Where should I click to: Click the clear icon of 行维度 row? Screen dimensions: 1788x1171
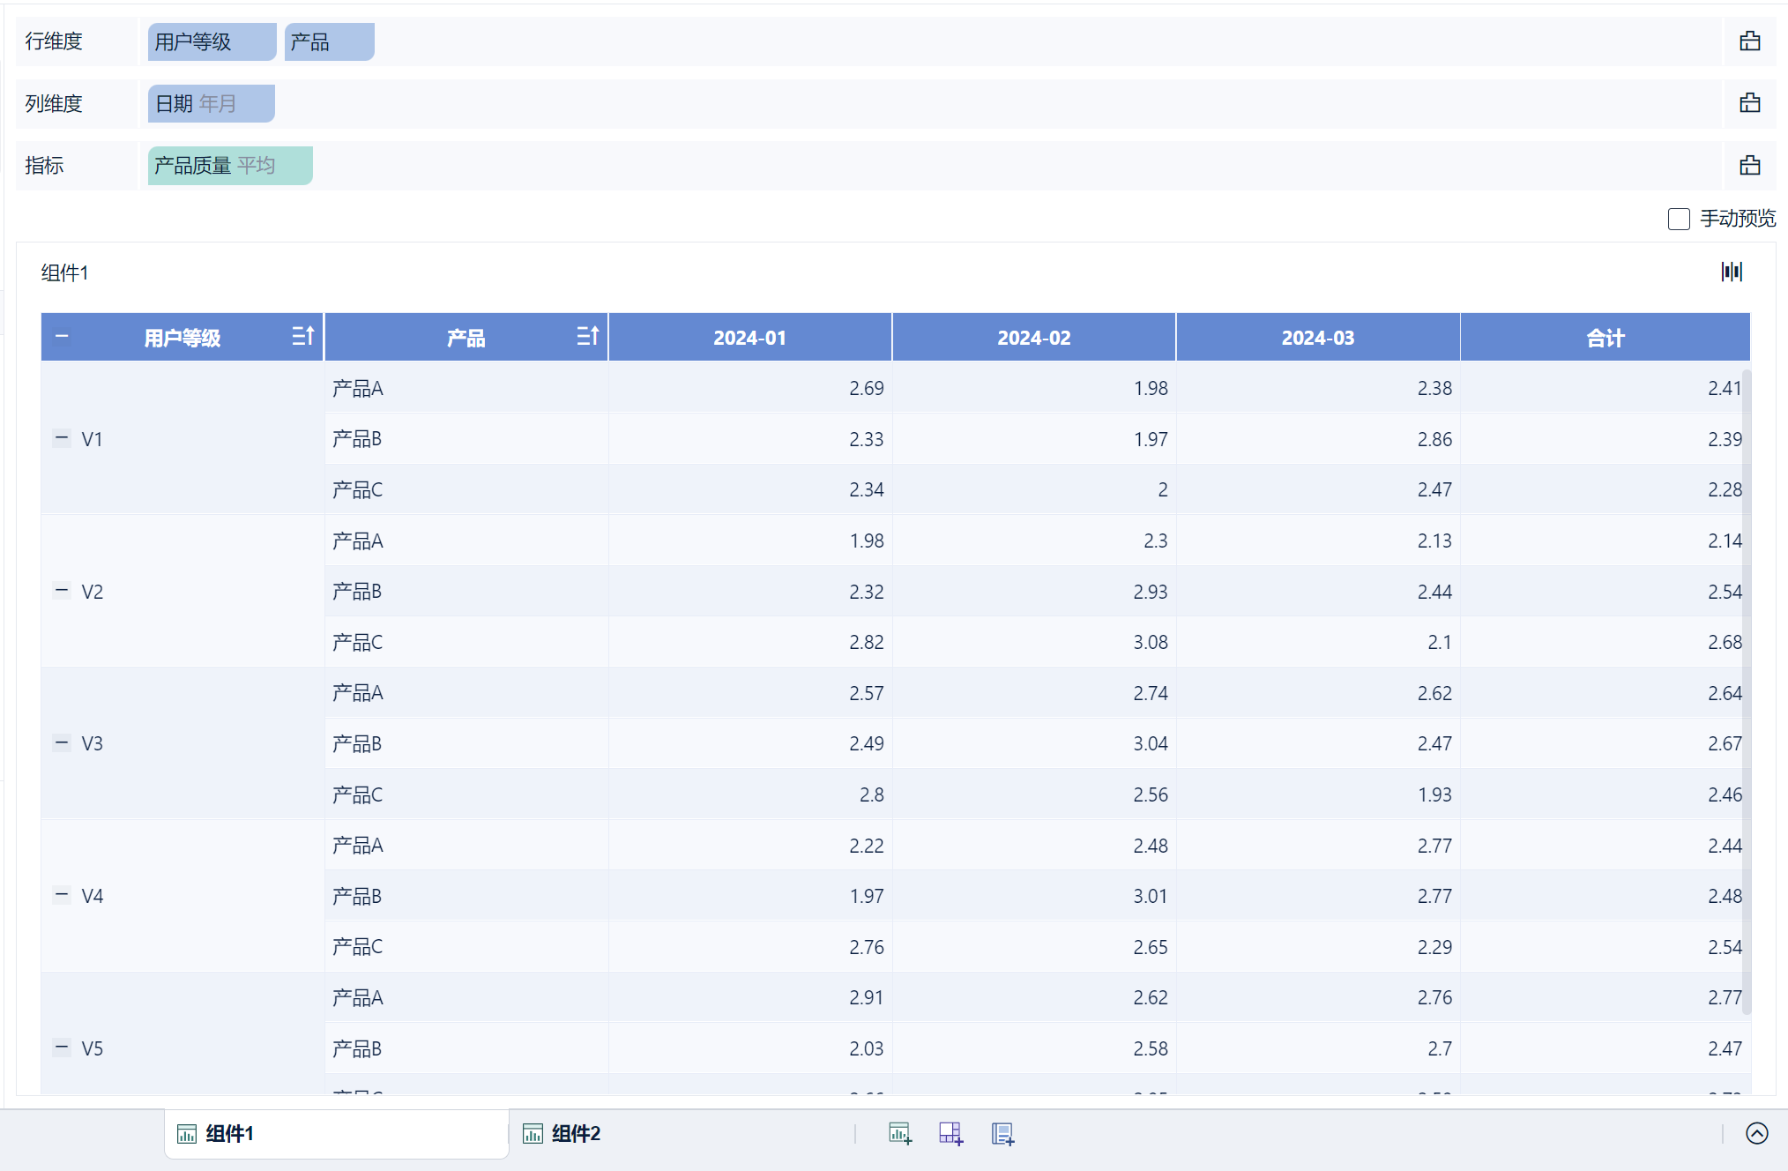tap(1749, 41)
